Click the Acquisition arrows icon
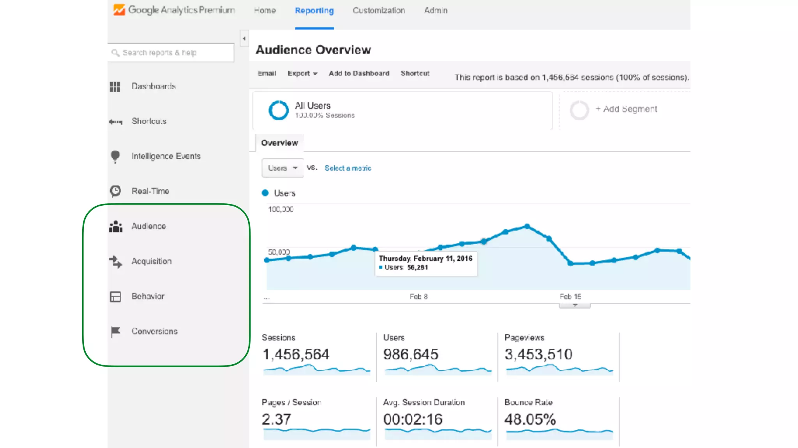The image size is (798, 448). (x=116, y=262)
